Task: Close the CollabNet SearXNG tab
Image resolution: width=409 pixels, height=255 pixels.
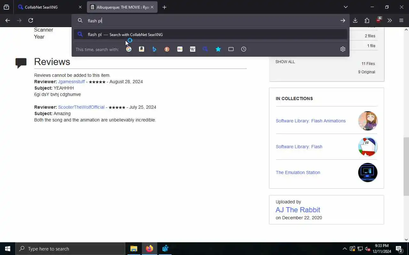Action: click(80, 7)
